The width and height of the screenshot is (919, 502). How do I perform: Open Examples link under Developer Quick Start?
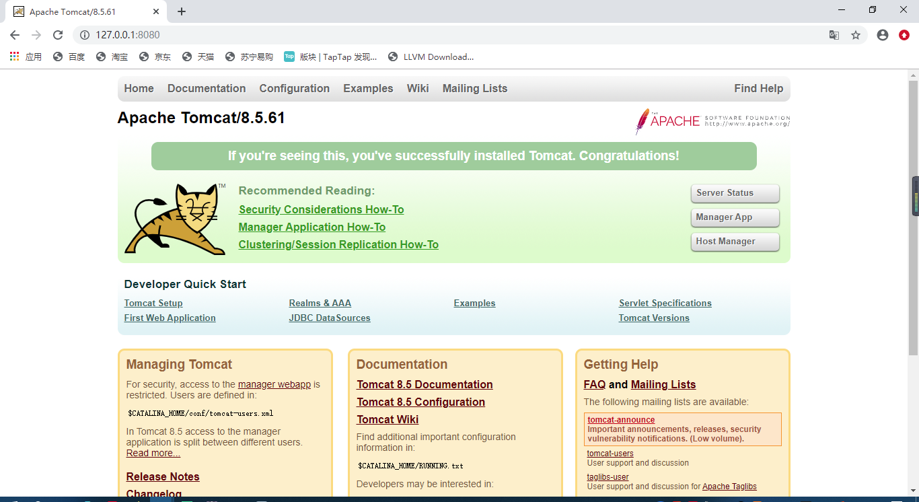coord(475,303)
